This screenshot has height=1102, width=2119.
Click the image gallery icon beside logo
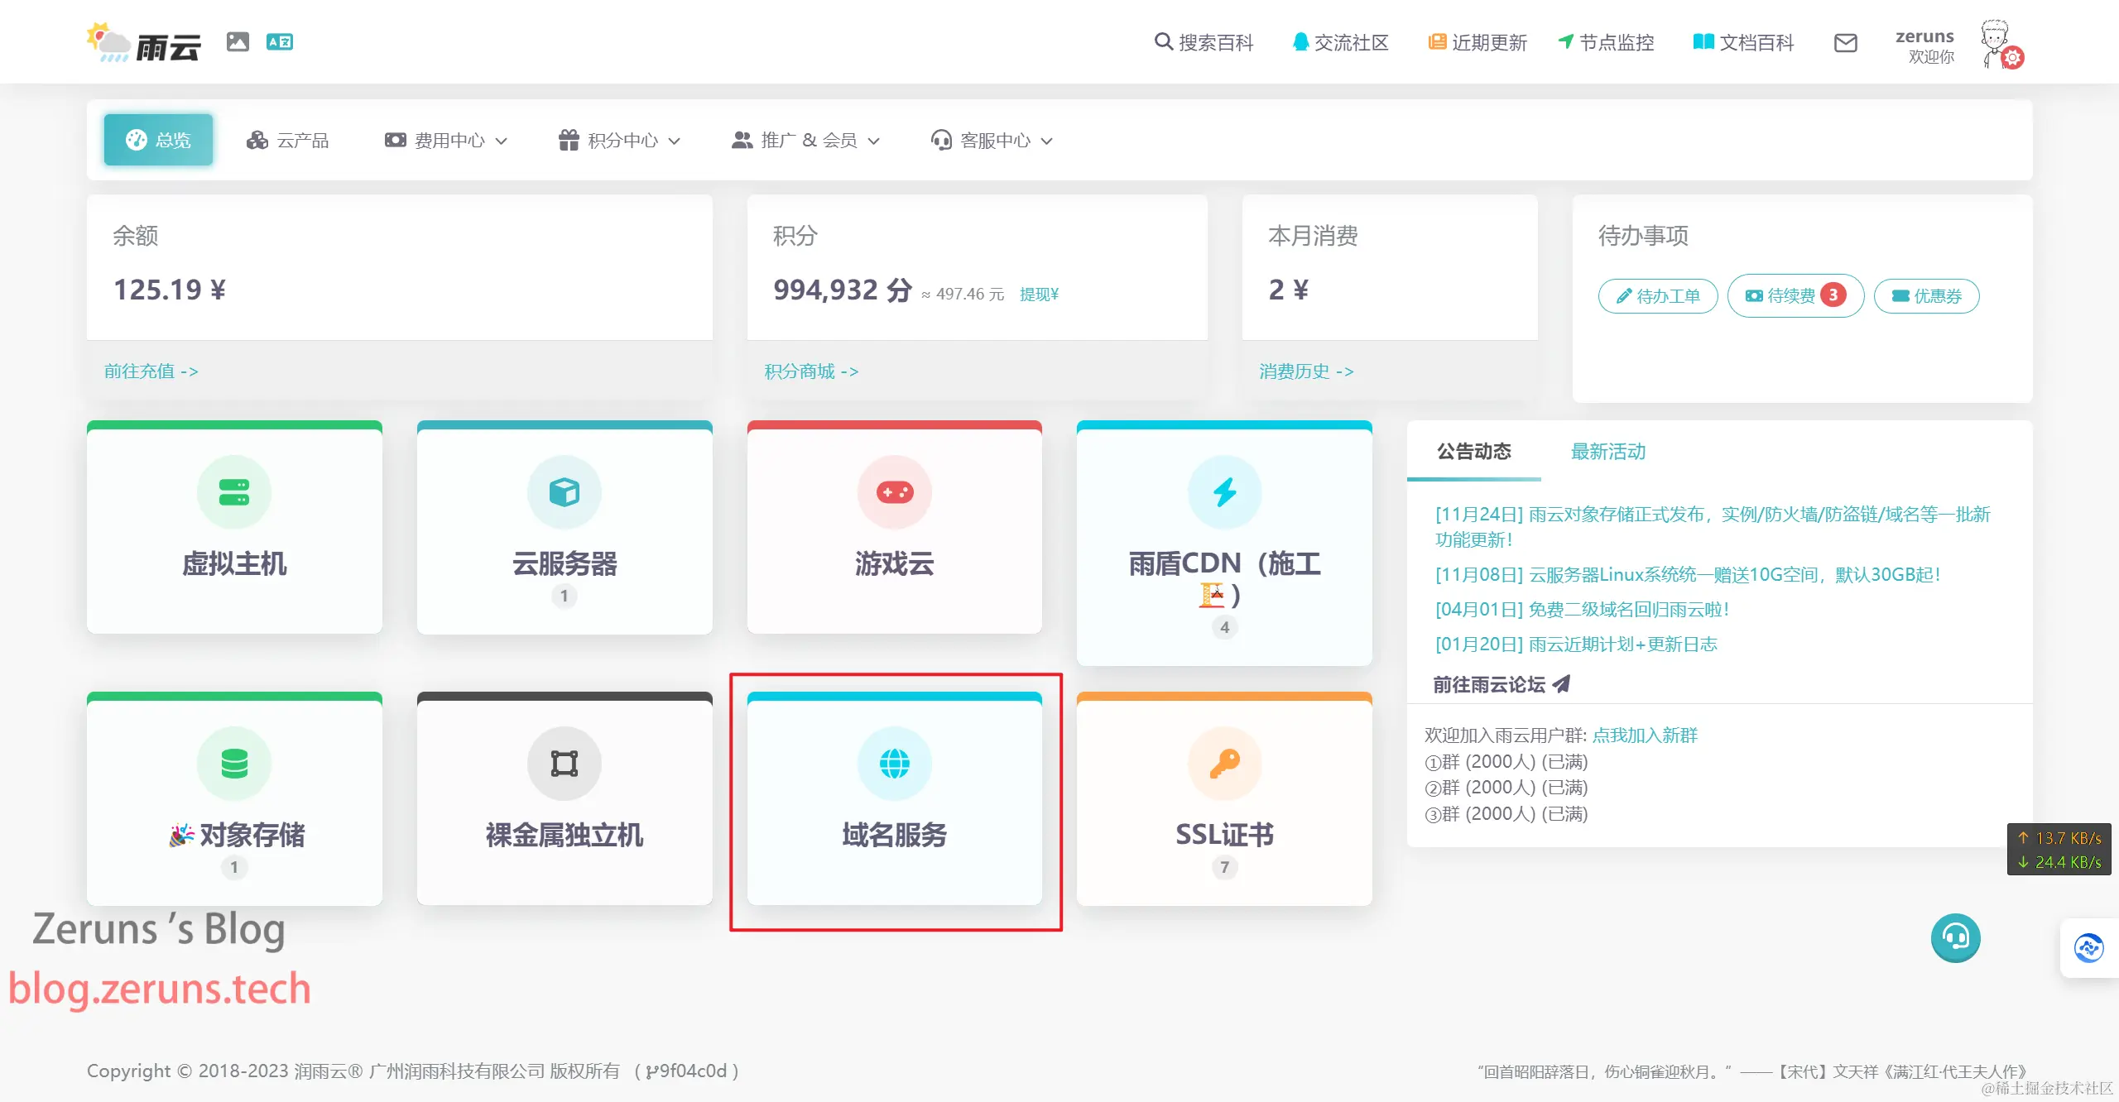tap(238, 41)
